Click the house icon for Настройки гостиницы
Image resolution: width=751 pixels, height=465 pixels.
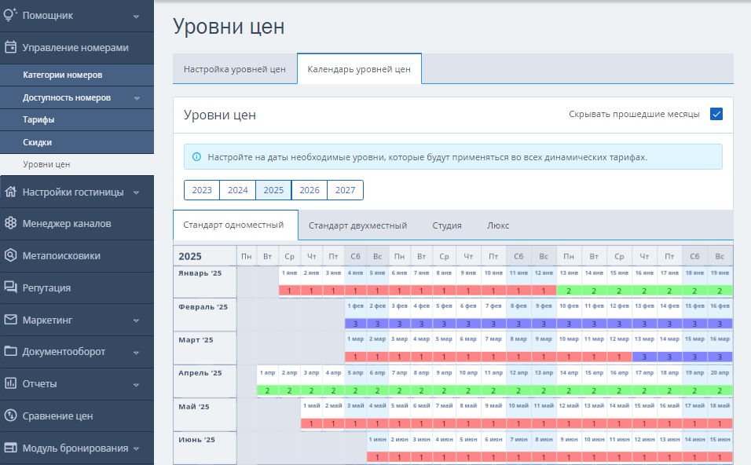(10, 192)
